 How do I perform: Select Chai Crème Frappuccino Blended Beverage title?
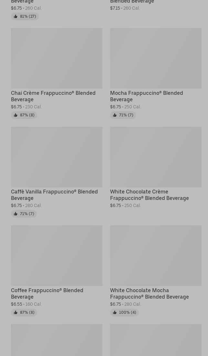point(53,96)
